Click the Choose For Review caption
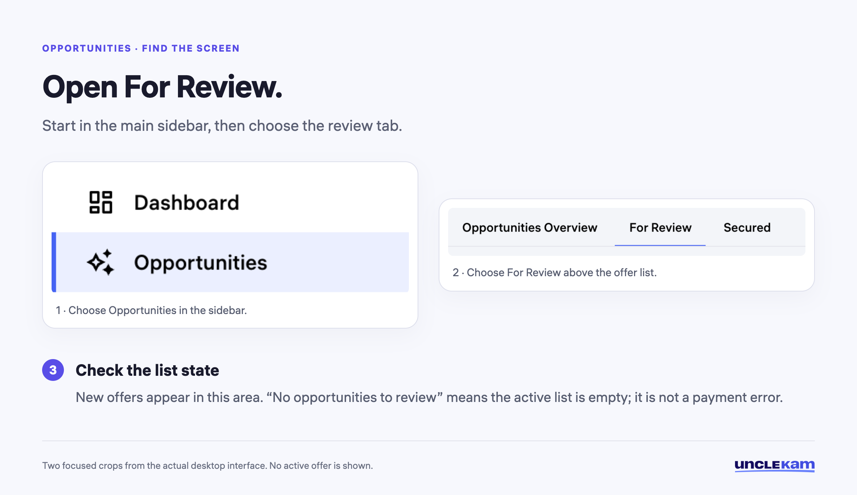This screenshot has height=495, width=857. click(x=555, y=273)
